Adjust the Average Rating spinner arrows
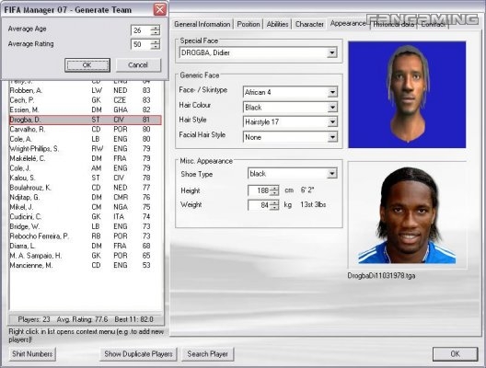The image size is (486, 368). click(156, 44)
